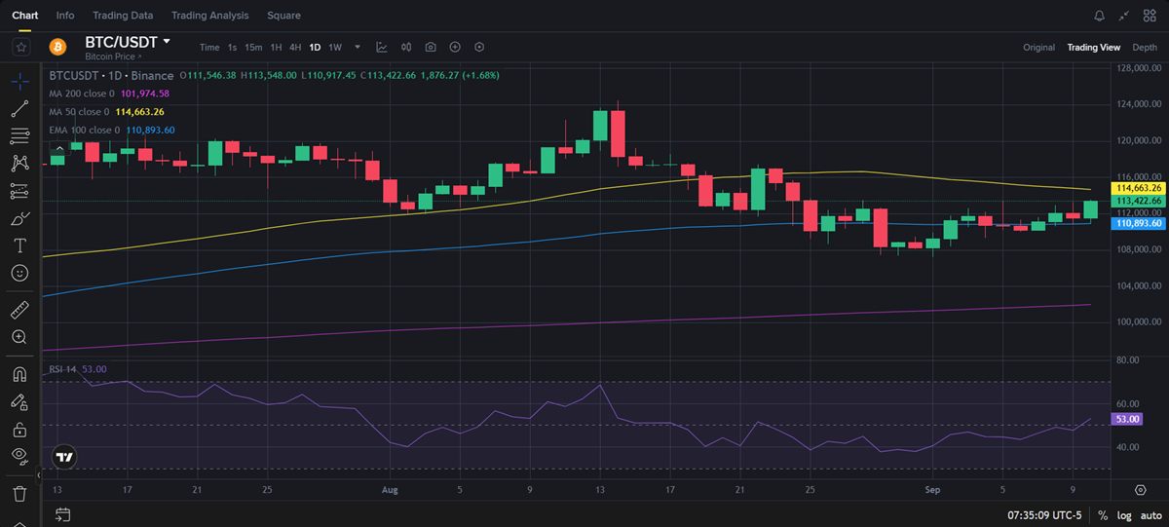Viewport: 1169px width, 527px height.
Task: Select the brush drawing tool
Action: [19, 218]
